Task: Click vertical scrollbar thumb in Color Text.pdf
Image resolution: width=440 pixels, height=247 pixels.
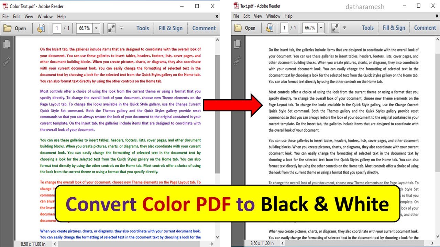Action: point(217,114)
